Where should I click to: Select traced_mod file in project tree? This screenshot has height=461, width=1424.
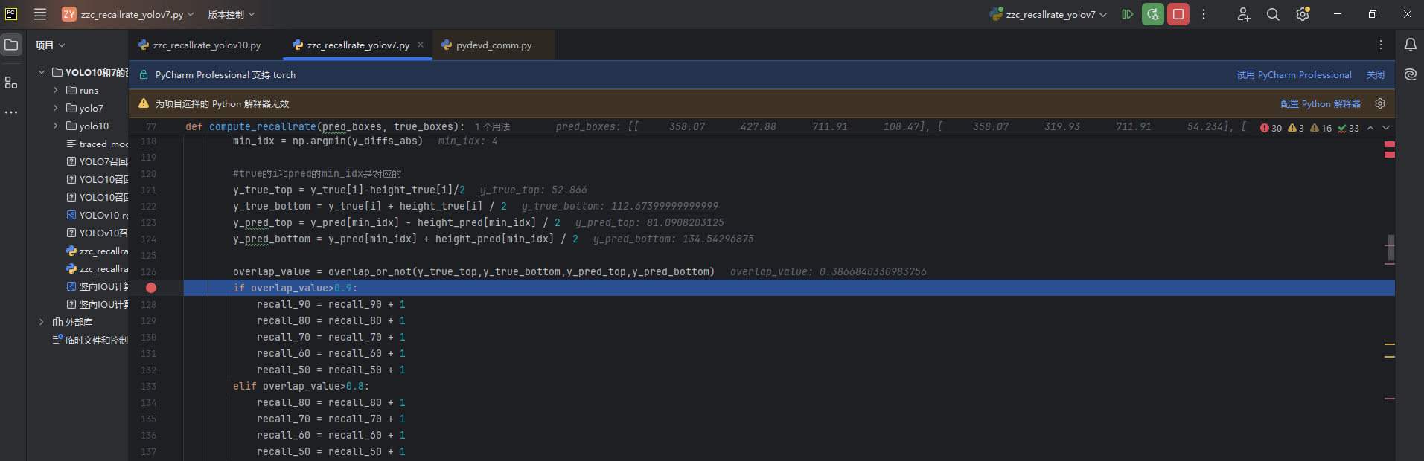97,144
